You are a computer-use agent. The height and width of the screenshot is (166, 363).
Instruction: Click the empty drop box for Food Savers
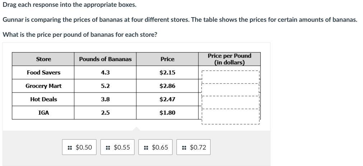(x=230, y=76)
